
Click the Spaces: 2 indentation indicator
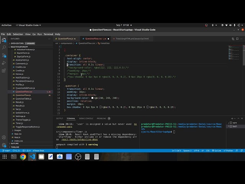[187, 151]
